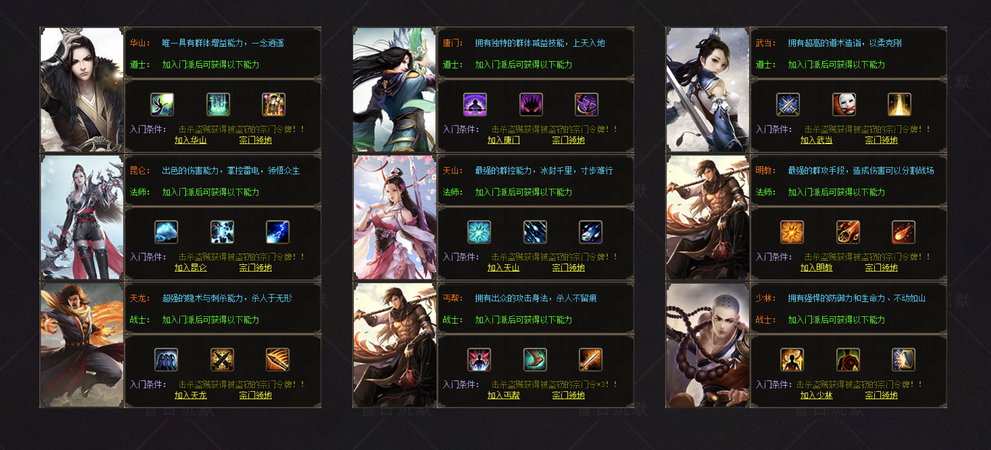
Task: Click the crossed blue swords icon for 武当
Action: point(788,104)
